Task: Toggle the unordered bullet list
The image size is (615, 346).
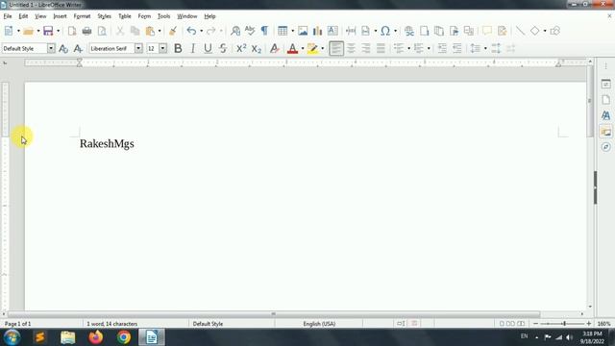Action: 399,48
